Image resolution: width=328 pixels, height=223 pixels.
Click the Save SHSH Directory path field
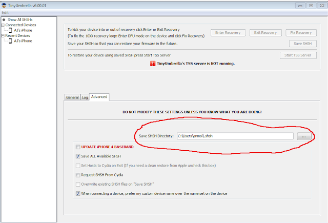pyautogui.click(x=235, y=136)
